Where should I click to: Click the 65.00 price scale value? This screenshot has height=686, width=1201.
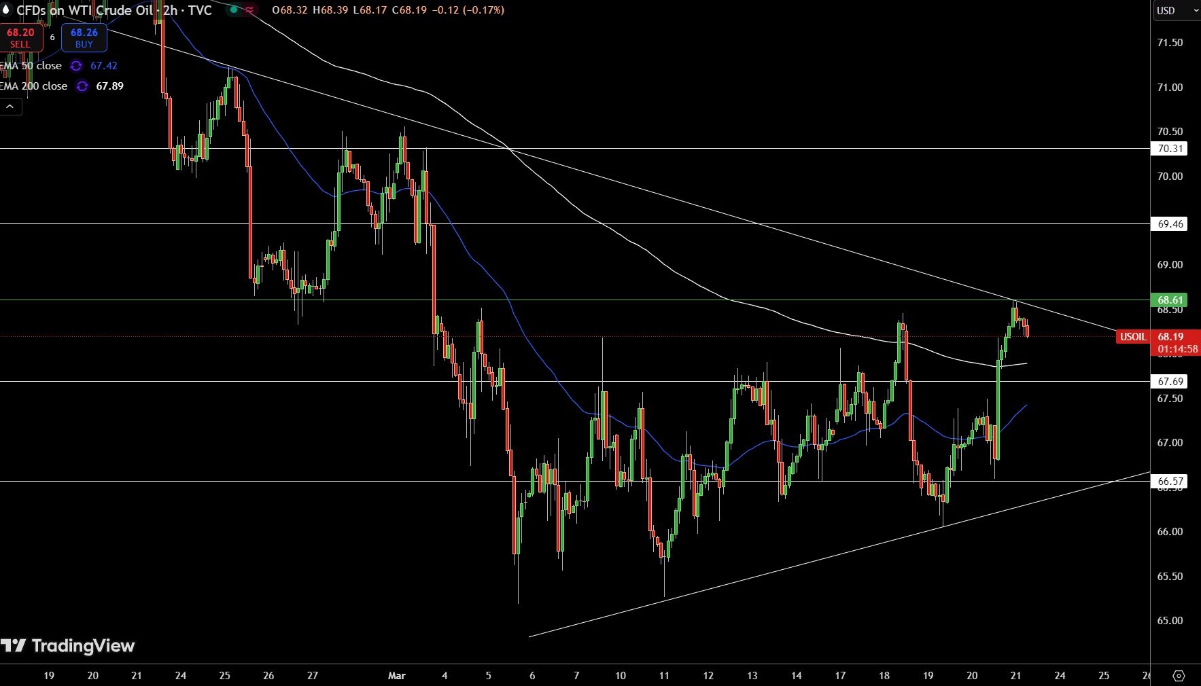pyautogui.click(x=1170, y=621)
